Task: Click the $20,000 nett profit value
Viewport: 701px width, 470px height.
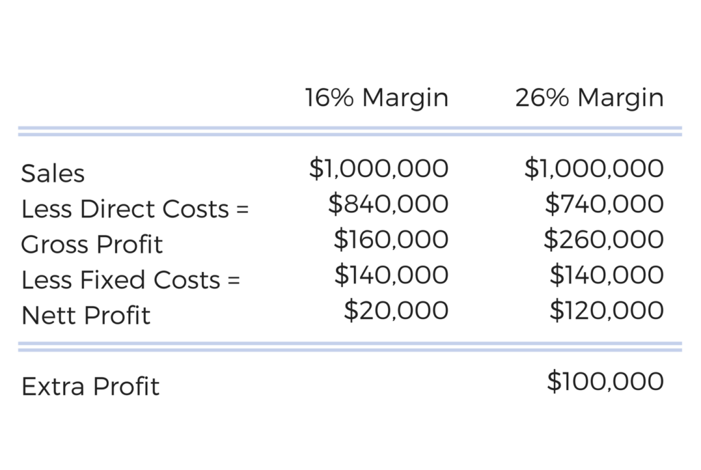Action: click(x=396, y=310)
